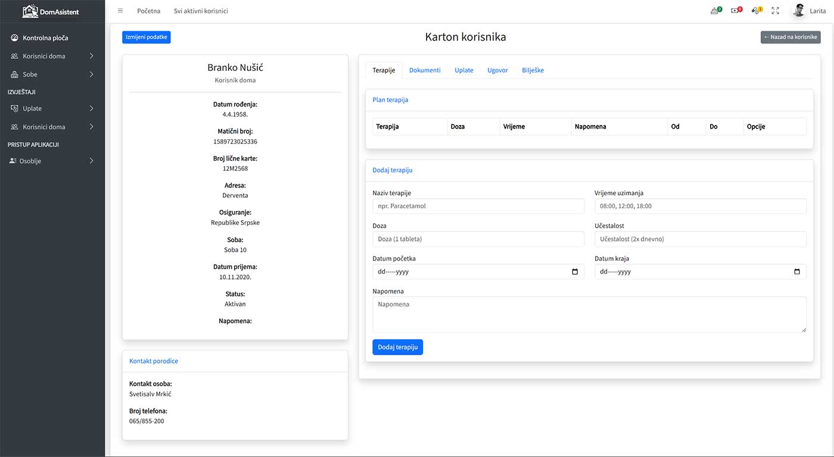The height and width of the screenshot is (457, 834).
Task: Open Larita user avatar
Action: 799,11
